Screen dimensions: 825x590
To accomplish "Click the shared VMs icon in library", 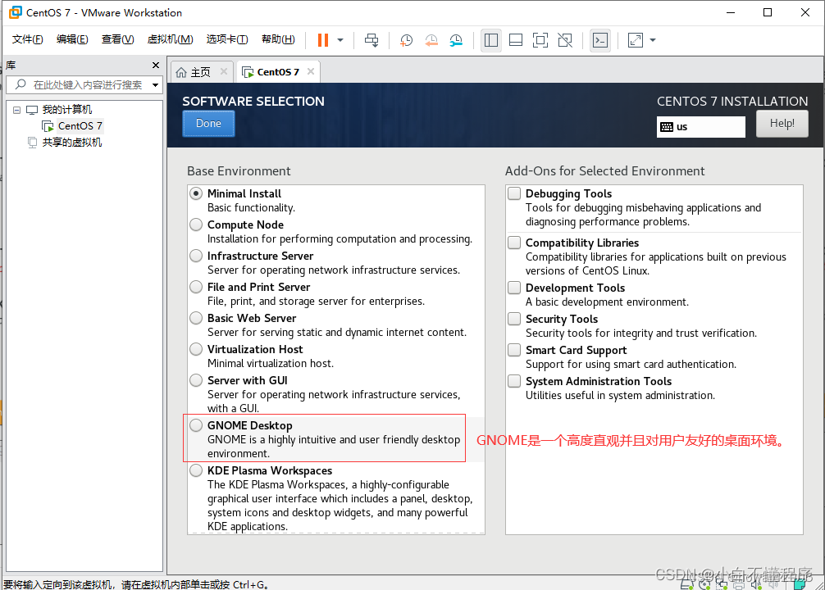I will tap(32, 143).
